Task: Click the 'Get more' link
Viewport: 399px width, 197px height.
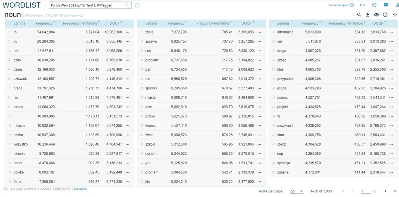Action: click(x=79, y=189)
